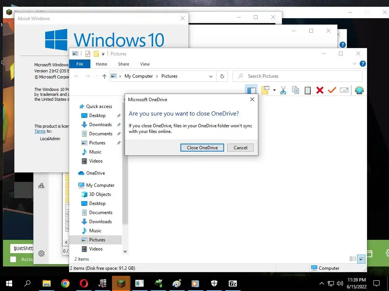
Task: Click Properties checkmark in quick access toolbar
Action: [x=88, y=54]
